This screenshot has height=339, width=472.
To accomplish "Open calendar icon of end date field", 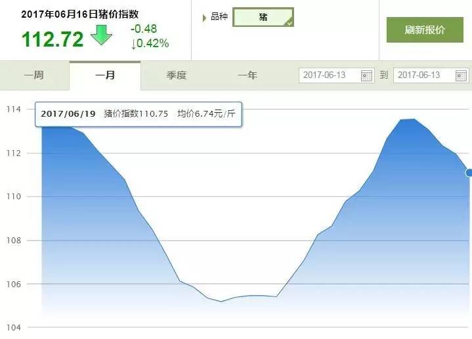I will point(461,75).
